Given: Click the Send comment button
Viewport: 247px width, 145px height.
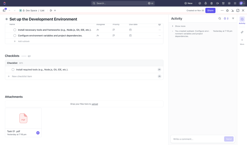Looking at the screenshot, I should click(x=229, y=139).
